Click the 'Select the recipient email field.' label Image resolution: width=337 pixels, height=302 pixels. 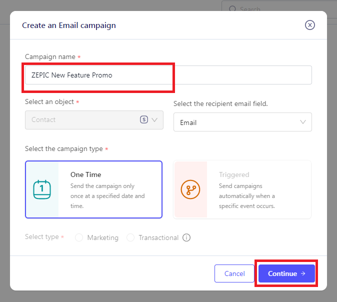click(220, 104)
